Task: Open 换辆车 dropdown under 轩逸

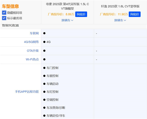Action: click(x=120, y=20)
